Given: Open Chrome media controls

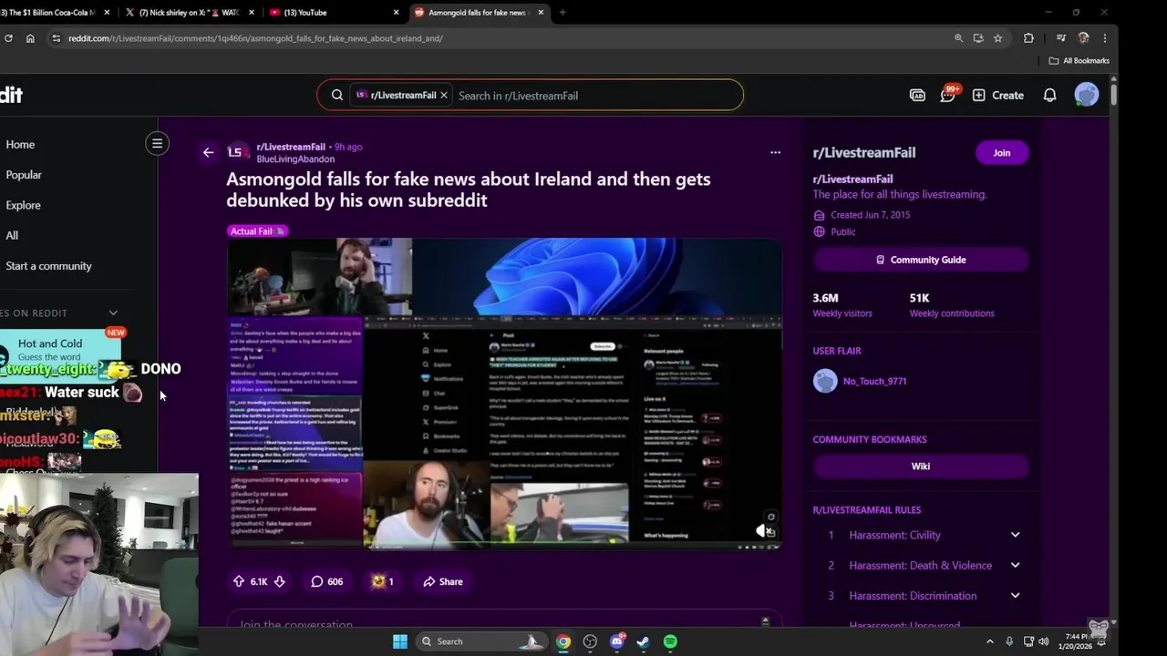Looking at the screenshot, I should pyautogui.click(x=1060, y=38).
